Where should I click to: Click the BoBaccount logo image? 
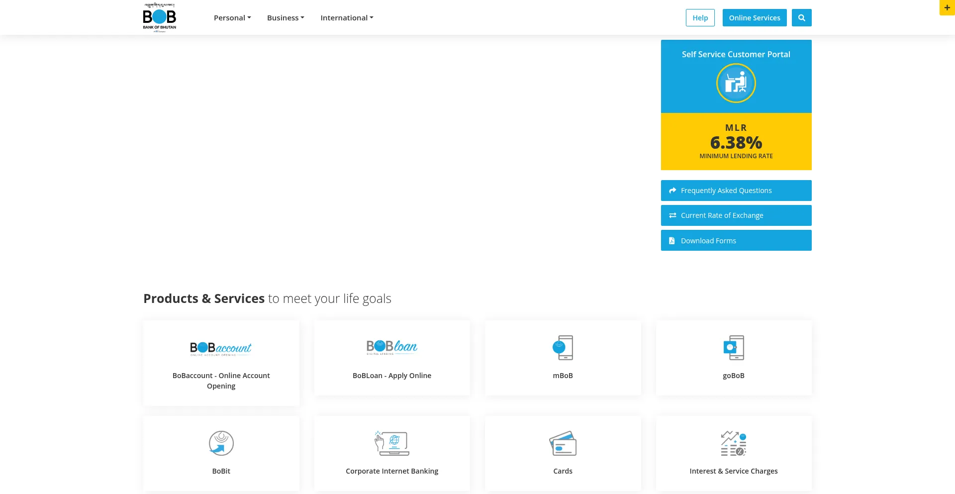221,348
